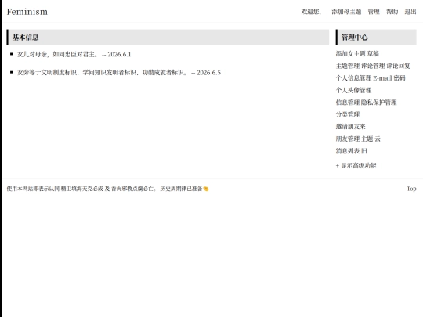Image resolution: width=423 pixels, height=317 pixels.
Task: Open 个人信息管理 link
Action: coord(353,78)
